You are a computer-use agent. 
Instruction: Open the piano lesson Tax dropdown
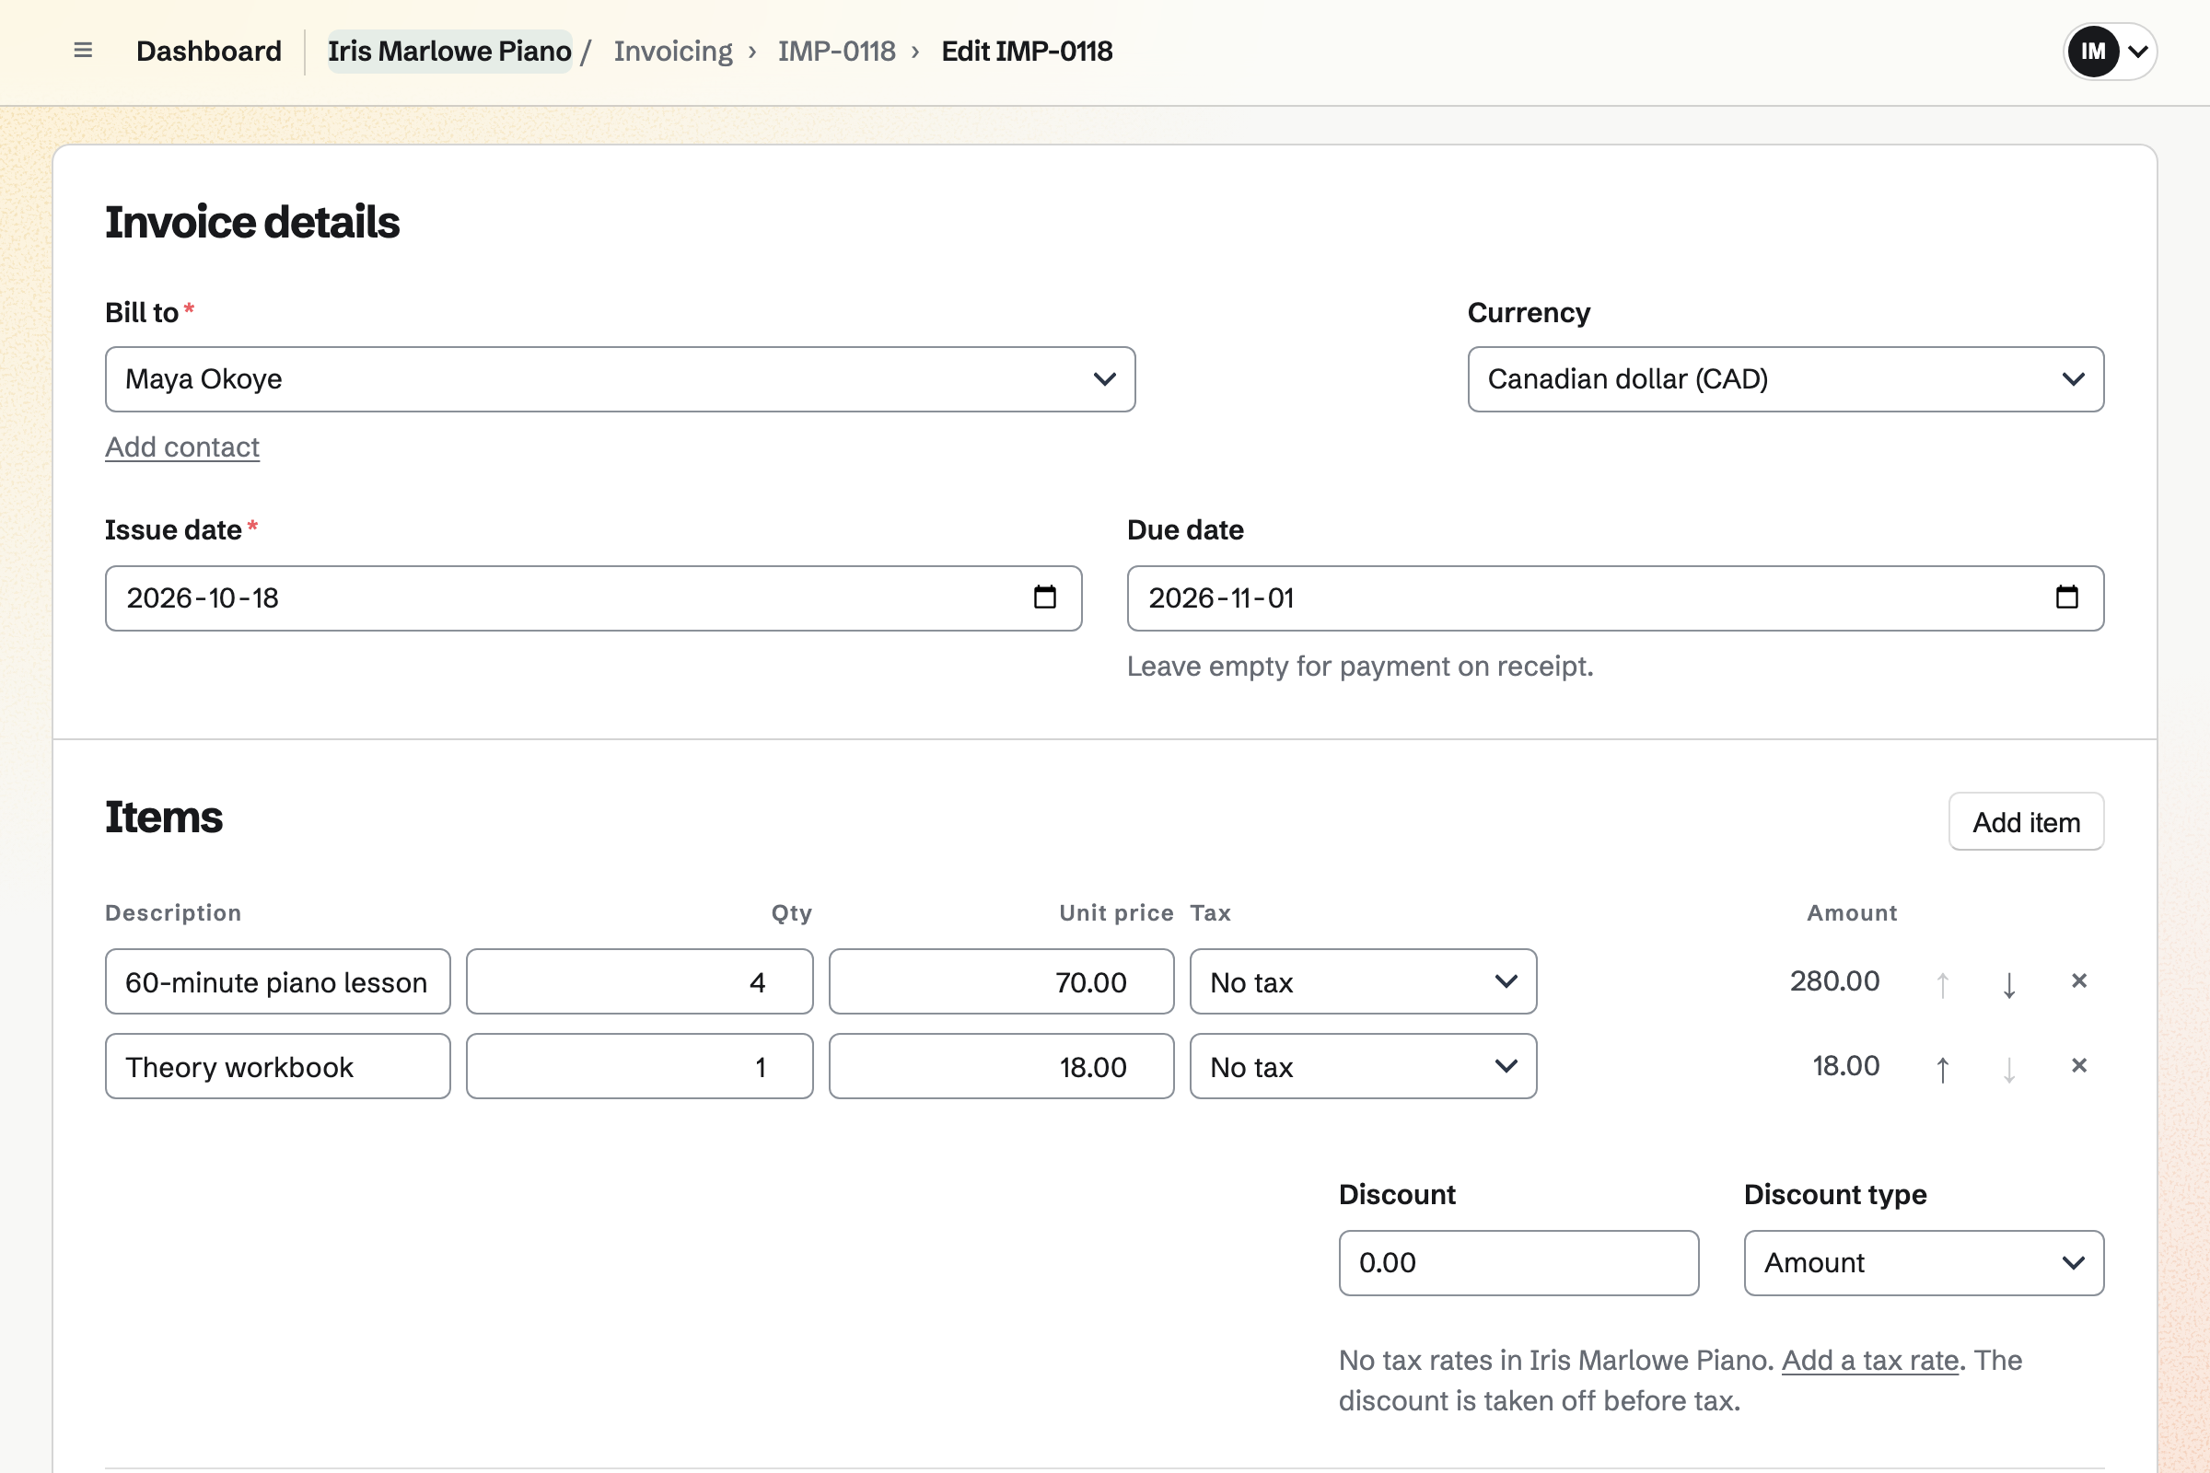tap(1363, 981)
